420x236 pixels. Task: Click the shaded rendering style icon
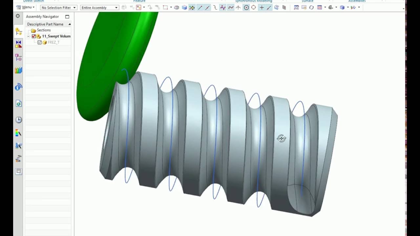click(330, 8)
